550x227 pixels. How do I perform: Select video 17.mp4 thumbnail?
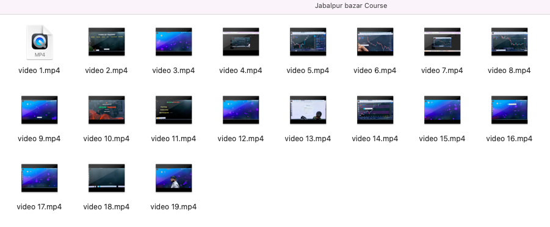[x=39, y=178]
